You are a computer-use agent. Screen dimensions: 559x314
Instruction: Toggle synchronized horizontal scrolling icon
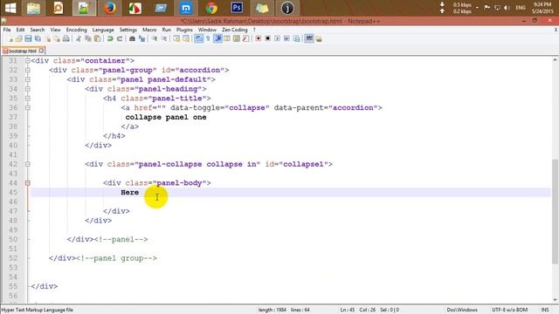coord(186,38)
